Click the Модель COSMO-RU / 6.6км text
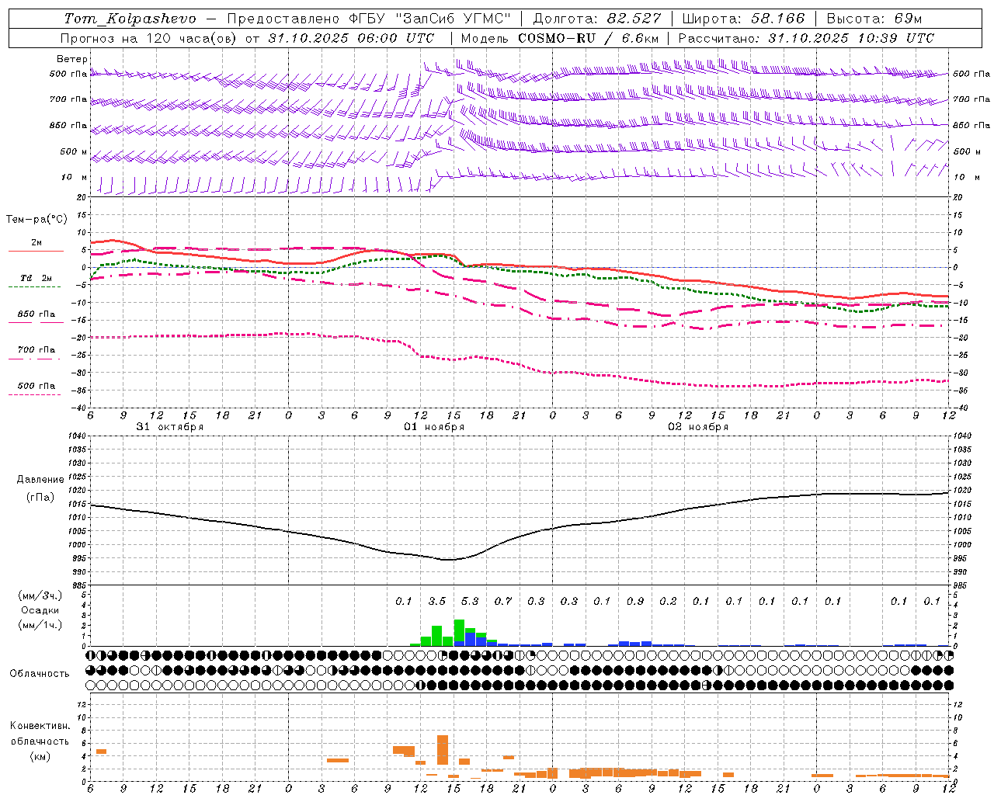 (x=560, y=38)
